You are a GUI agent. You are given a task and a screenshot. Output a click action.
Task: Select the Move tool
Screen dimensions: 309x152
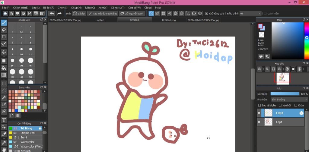pos(4,52)
